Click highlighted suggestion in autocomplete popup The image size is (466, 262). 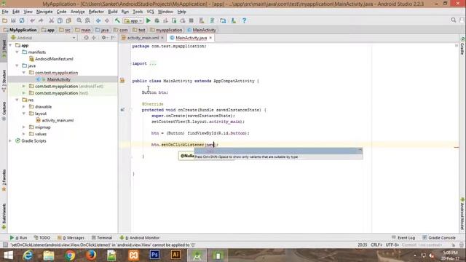(x=278, y=151)
